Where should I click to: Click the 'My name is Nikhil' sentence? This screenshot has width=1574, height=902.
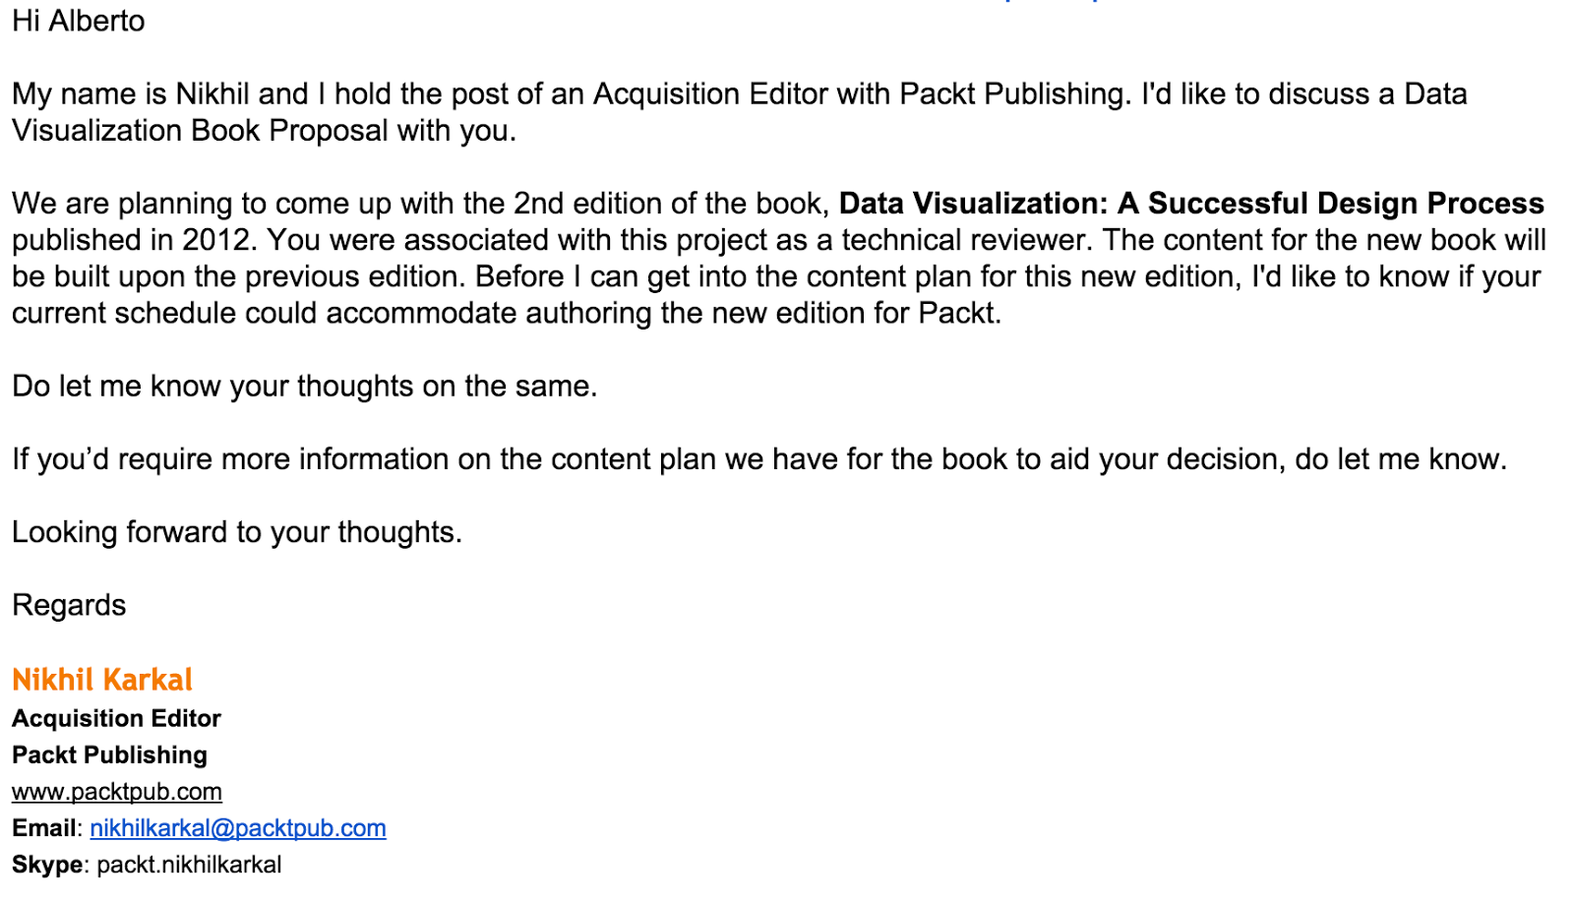coord(572,94)
